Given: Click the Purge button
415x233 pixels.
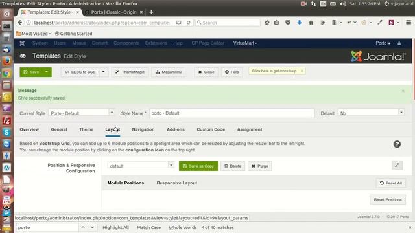Looking at the screenshot, I should click(x=259, y=166).
